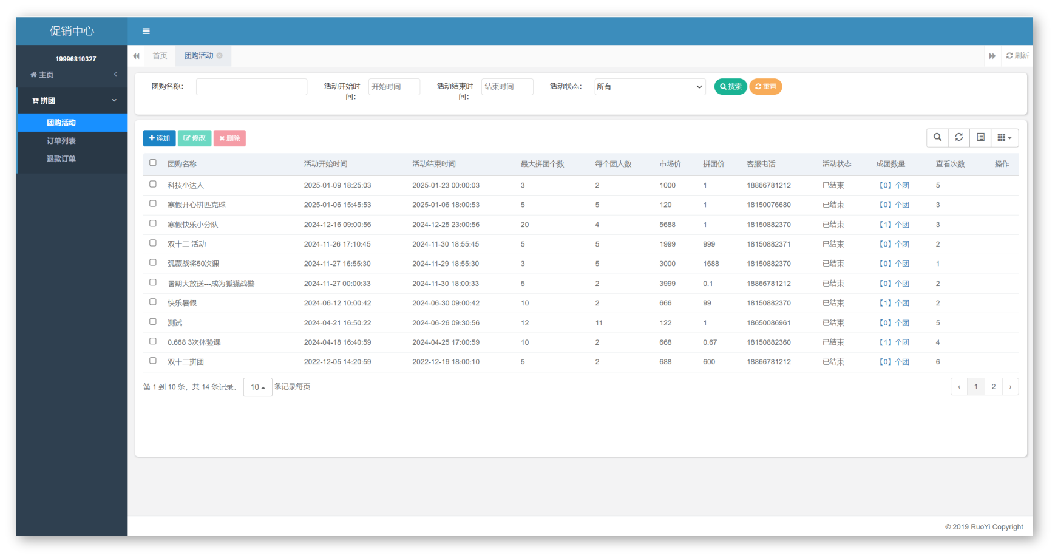Image resolution: width=1055 pixels, height=558 pixels.
Task: Click the blue 添加 button
Action: tap(159, 138)
